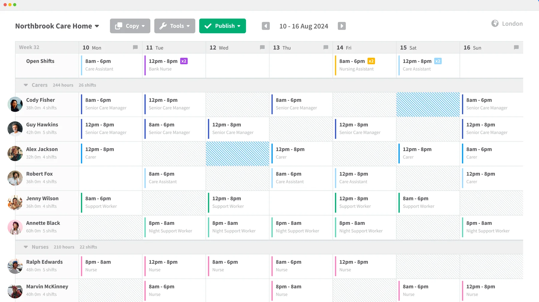The image size is (539, 302).
Task: Click the Marvin McKinney employee name
Action: click(x=47, y=286)
